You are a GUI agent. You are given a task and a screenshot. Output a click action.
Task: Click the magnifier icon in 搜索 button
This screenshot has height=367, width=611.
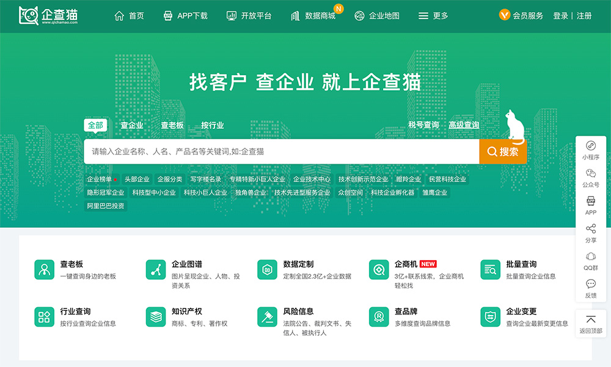click(x=492, y=151)
